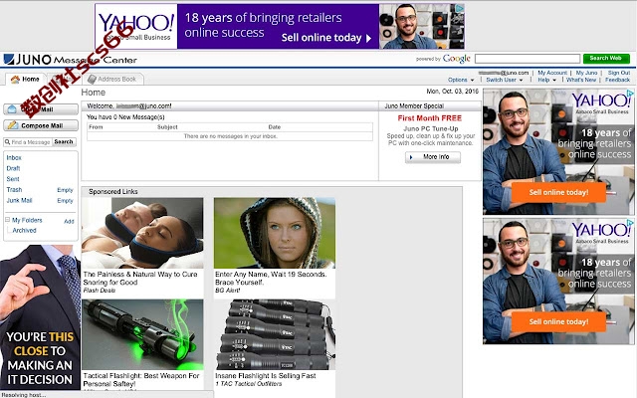Empty the Trash folder
The image size is (637, 398).
coord(65,190)
